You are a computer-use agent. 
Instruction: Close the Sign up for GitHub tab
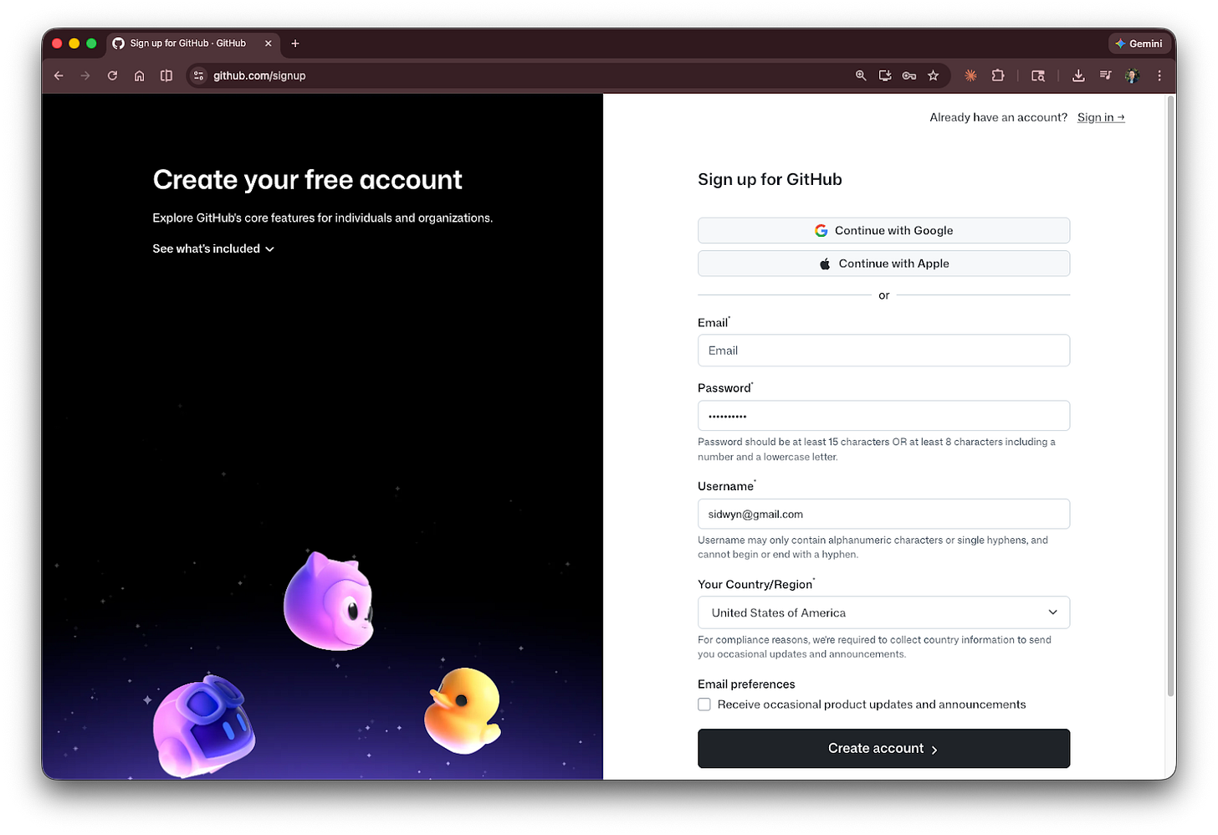(x=269, y=44)
